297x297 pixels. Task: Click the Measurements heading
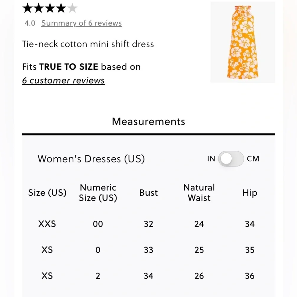pos(148,121)
